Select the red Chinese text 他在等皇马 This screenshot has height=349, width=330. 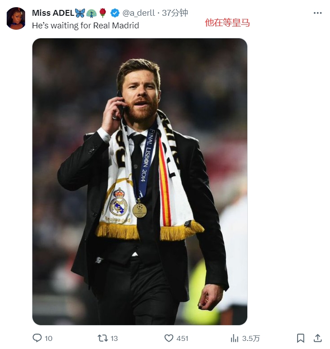pos(227,23)
